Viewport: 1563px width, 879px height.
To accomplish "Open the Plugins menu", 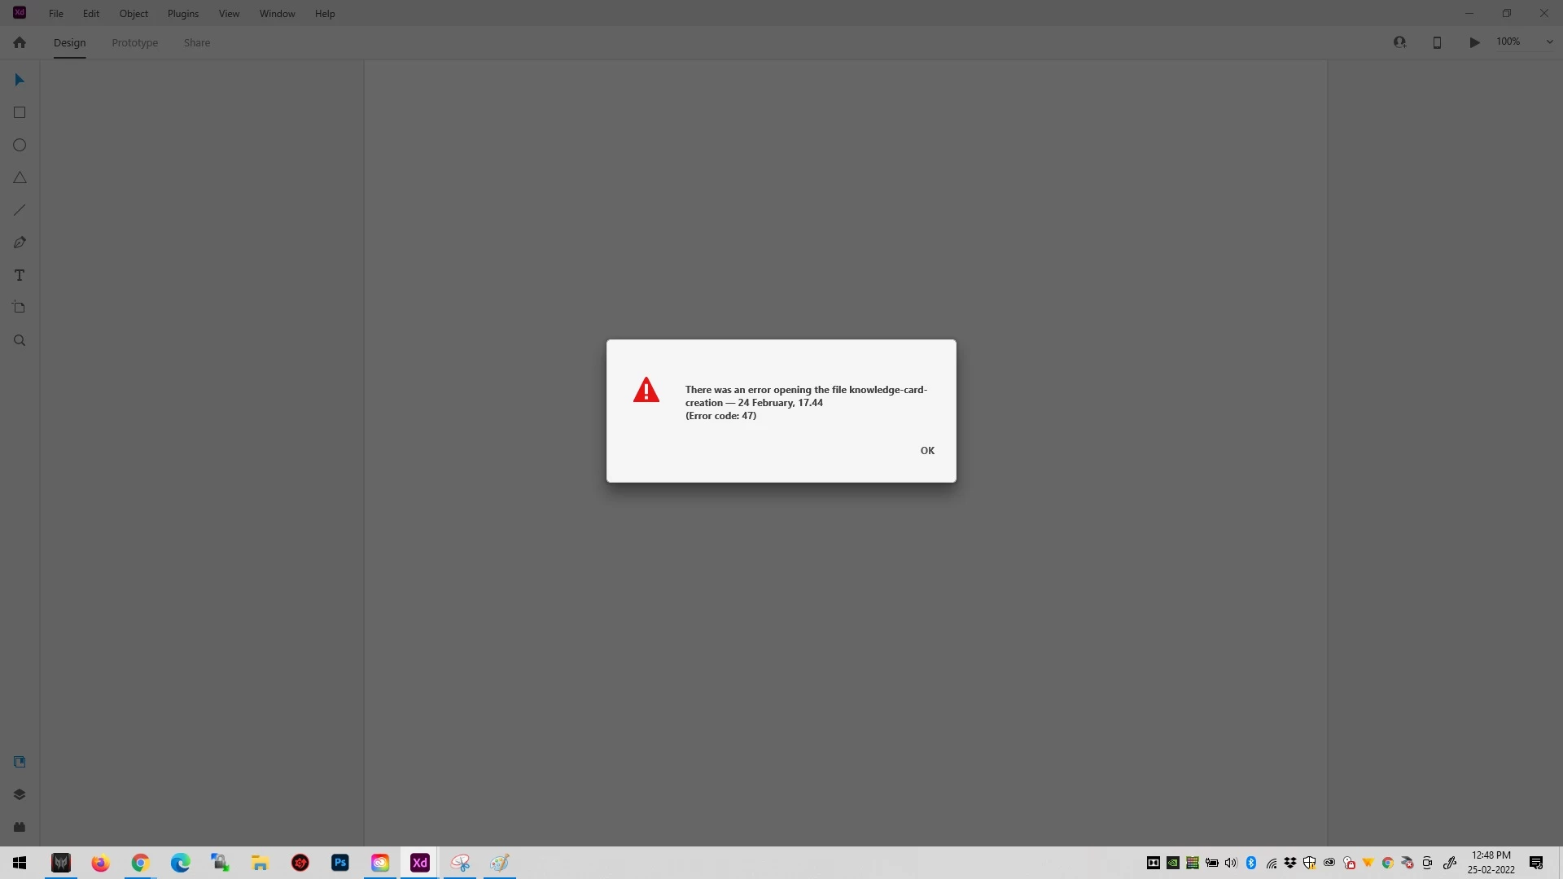I will tap(182, 14).
